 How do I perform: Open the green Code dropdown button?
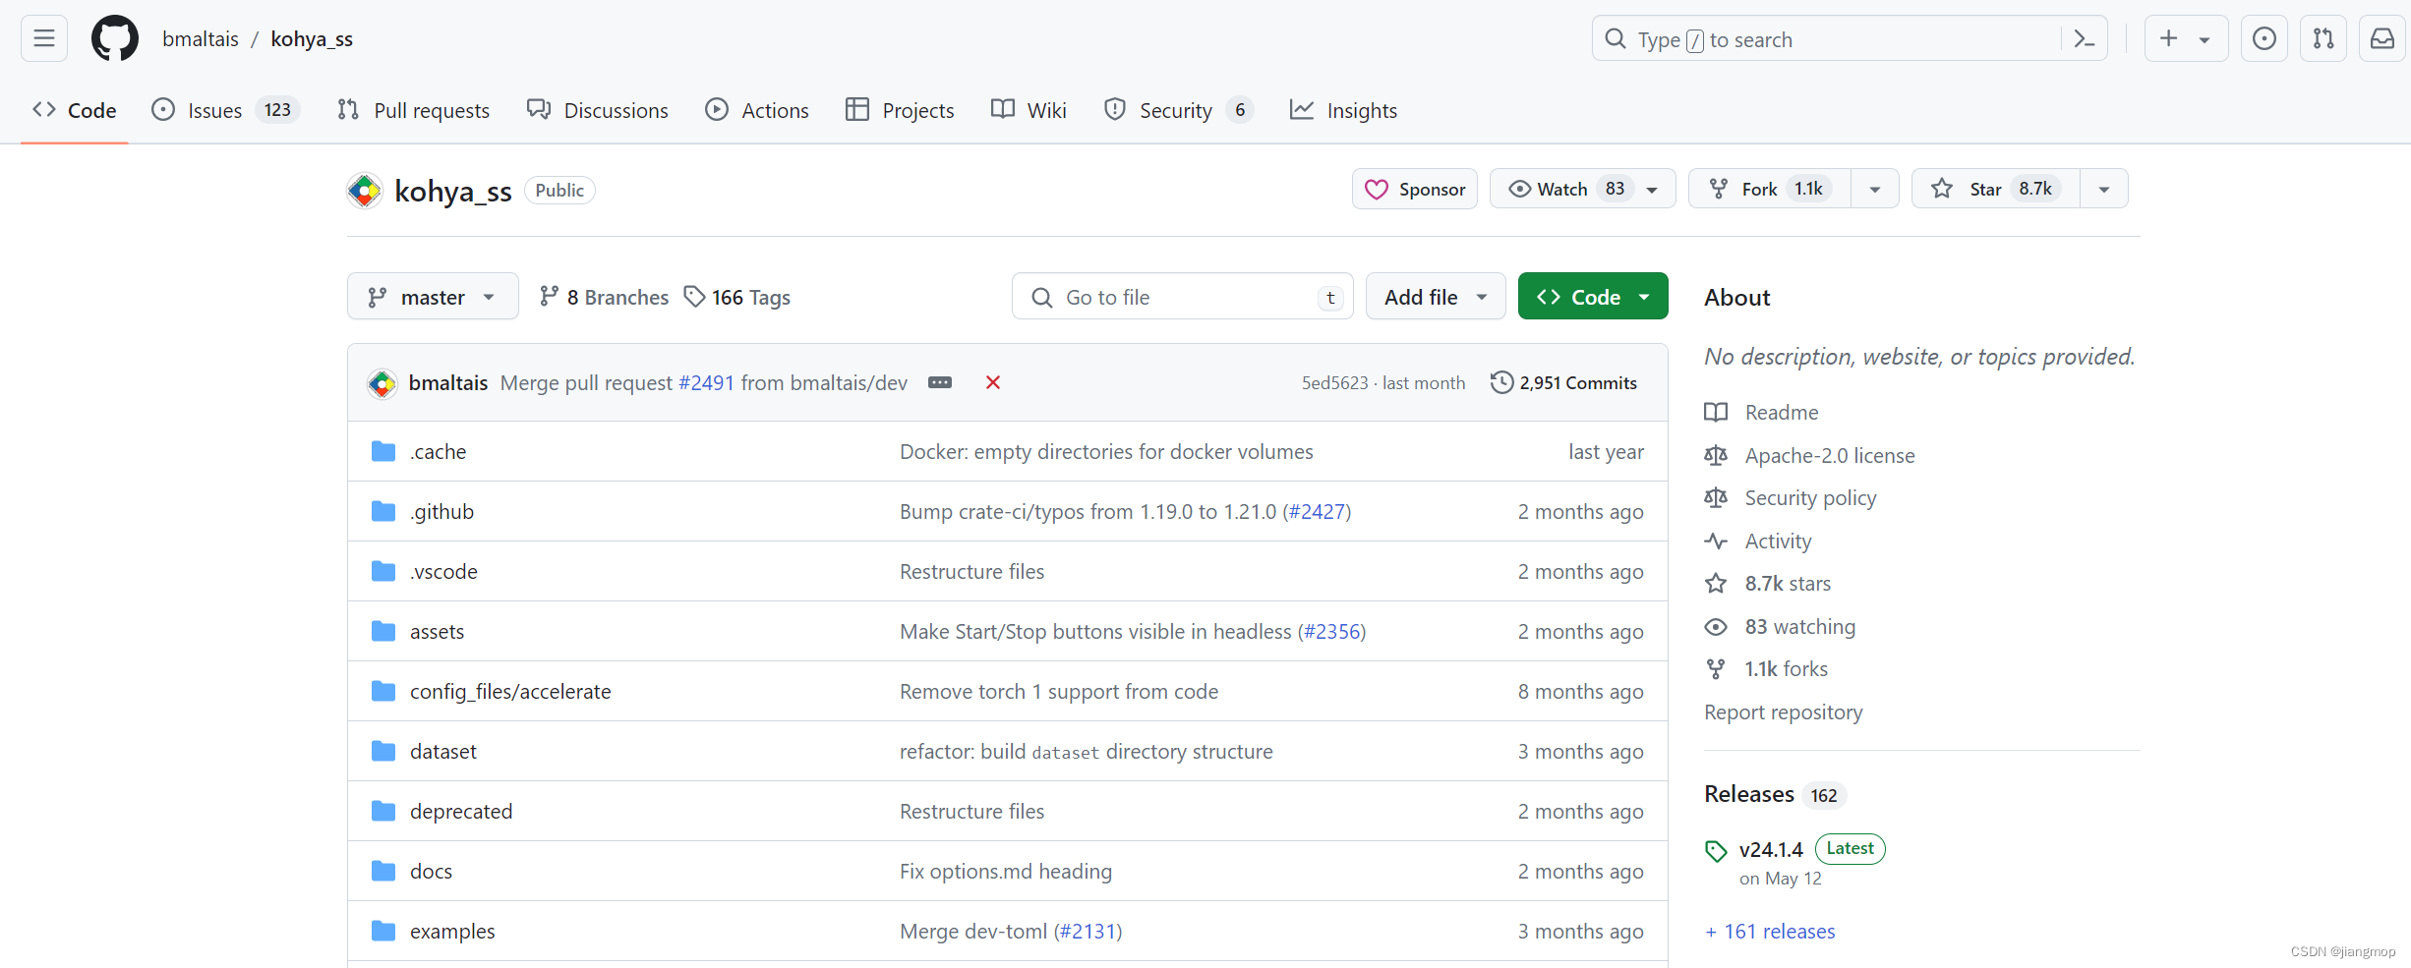1593,296
